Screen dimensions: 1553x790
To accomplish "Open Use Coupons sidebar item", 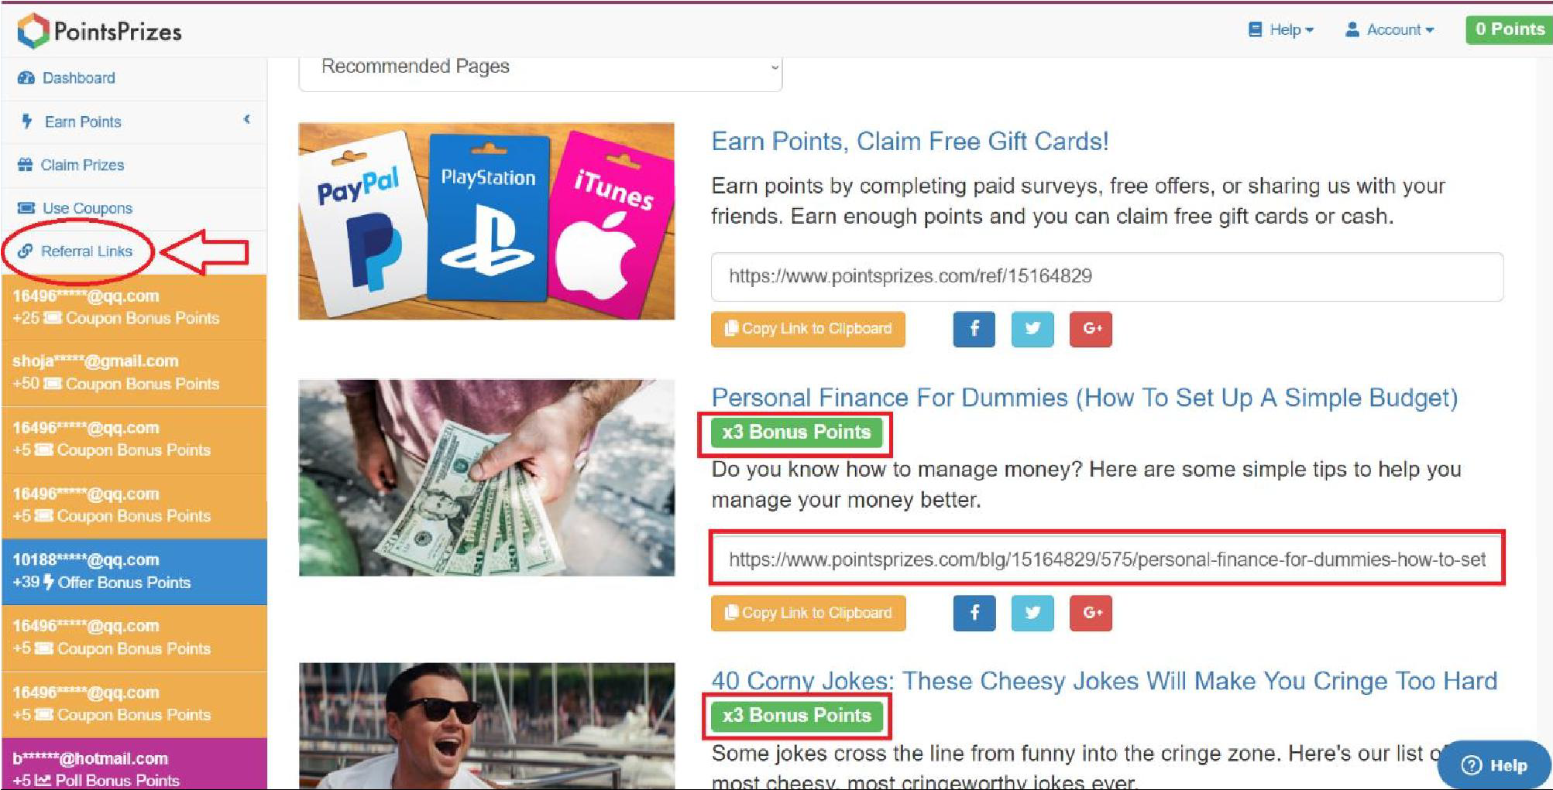I will [x=134, y=208].
